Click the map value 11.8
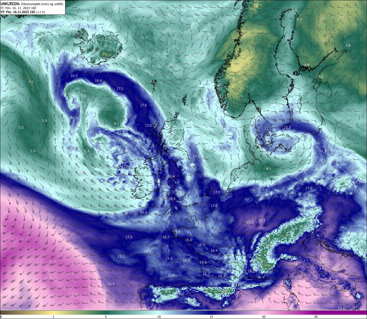367x319 pixels. point(177,232)
